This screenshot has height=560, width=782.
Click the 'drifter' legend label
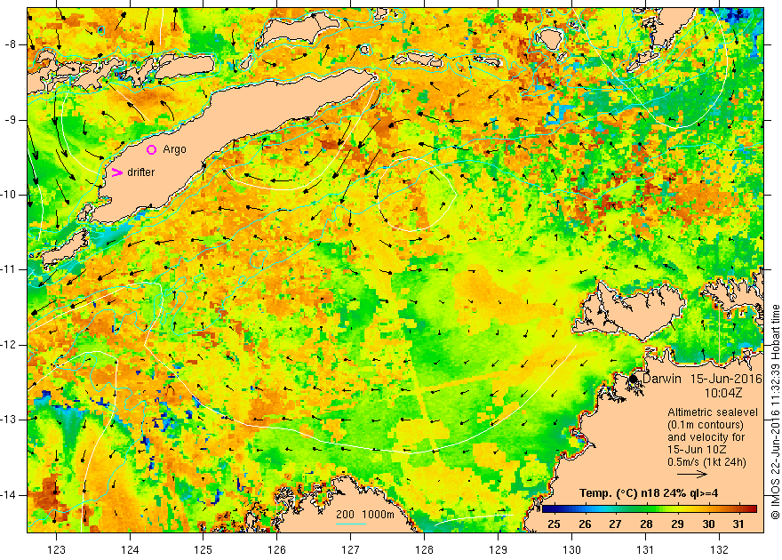[141, 172]
